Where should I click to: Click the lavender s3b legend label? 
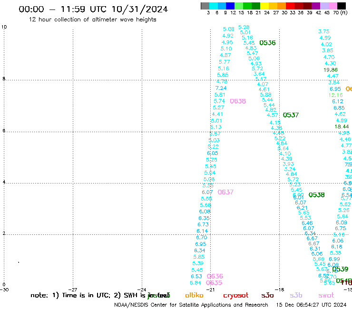coord(296,295)
